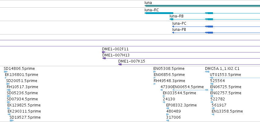
Task: Click the EP08332.3prime feature label
Action: tap(181, 105)
